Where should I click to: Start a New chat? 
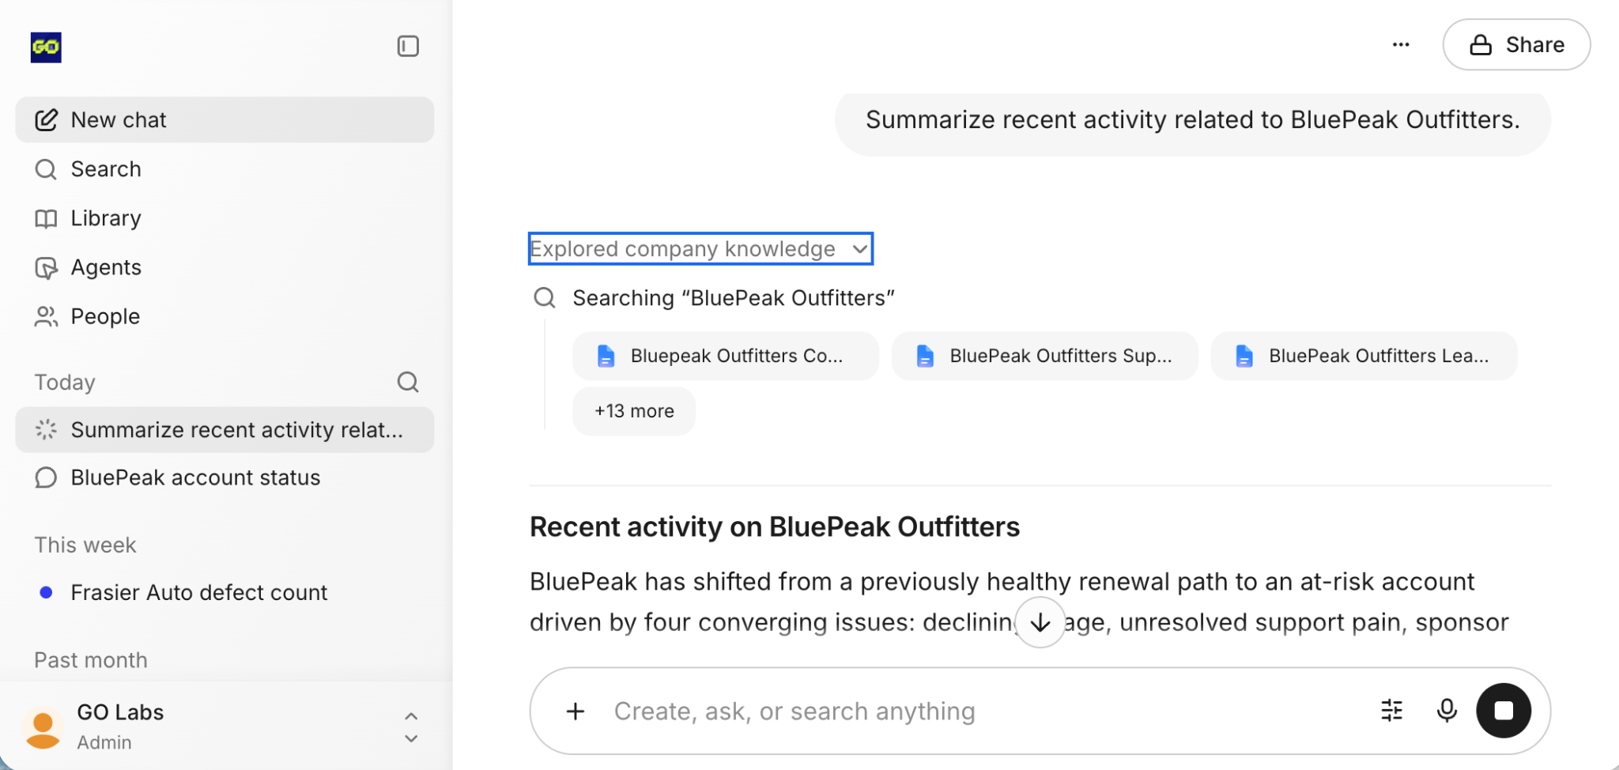225,120
